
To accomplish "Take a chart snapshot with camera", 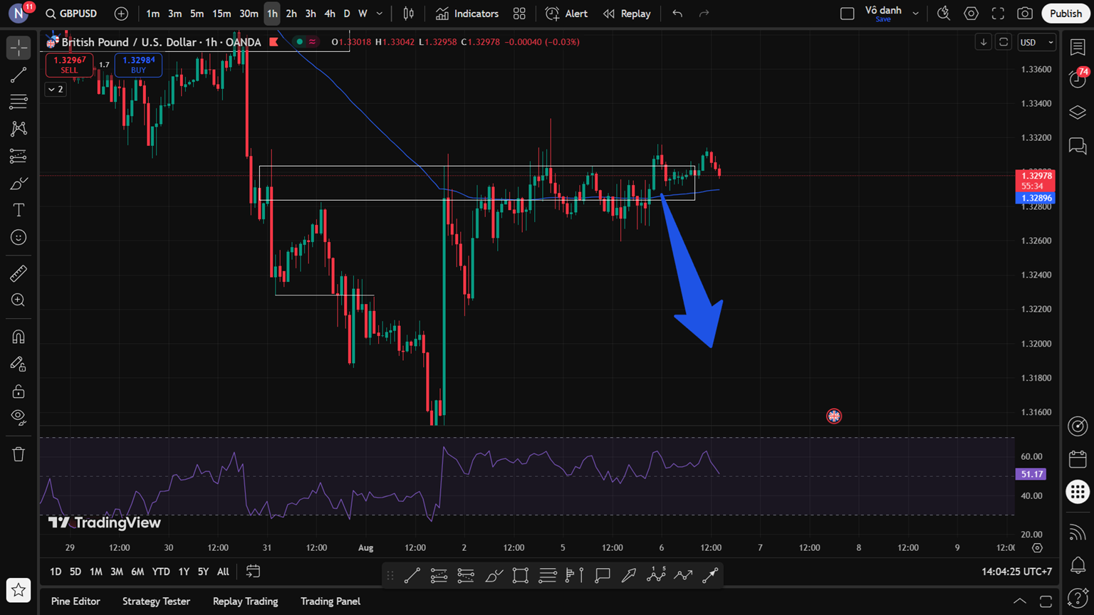I will click(x=1025, y=14).
